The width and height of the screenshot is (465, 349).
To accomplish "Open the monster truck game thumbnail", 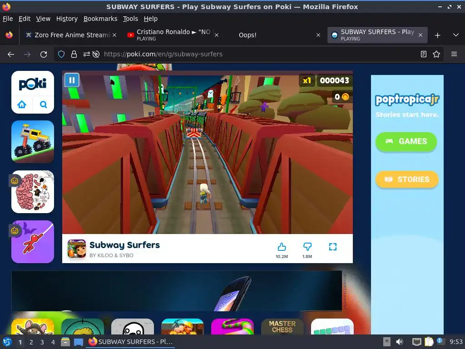I will (33, 142).
